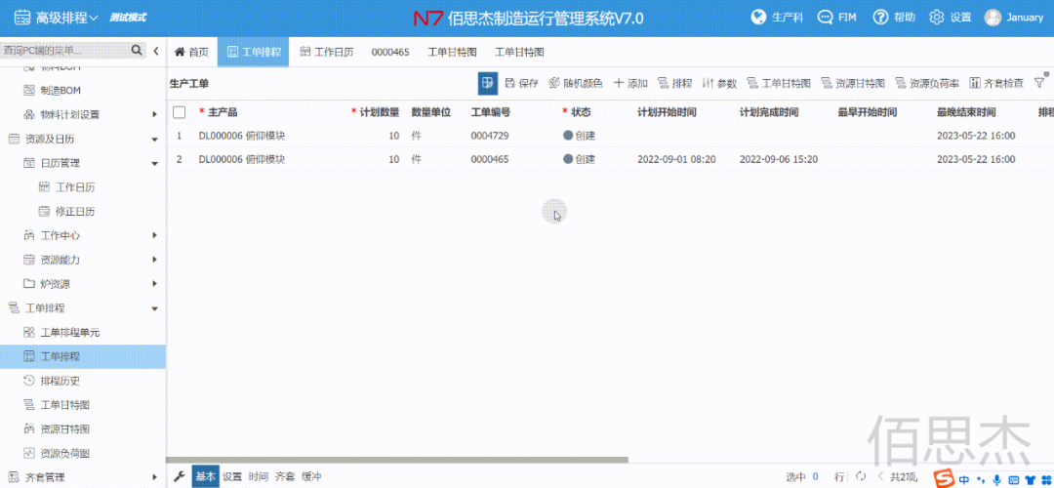
Task: Open the 高级排程 dropdown menu
Action: [57, 18]
